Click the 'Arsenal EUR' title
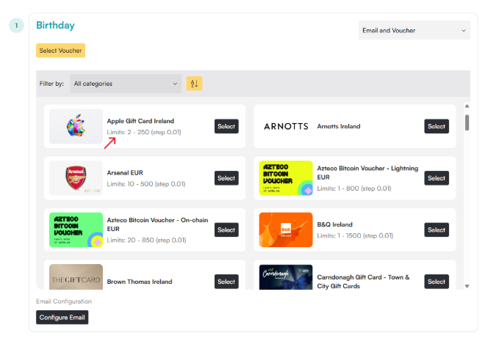 click(125, 173)
